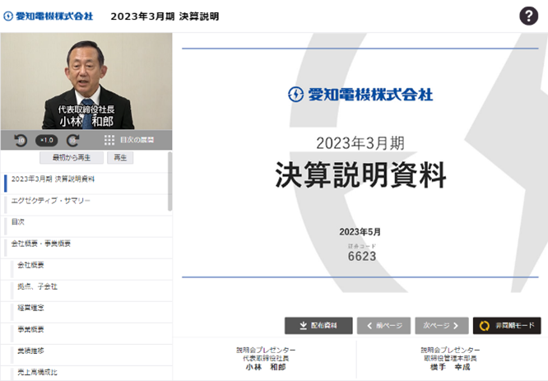Click presenter name 横手 幸成
This screenshot has width=548, height=381.
450,367
